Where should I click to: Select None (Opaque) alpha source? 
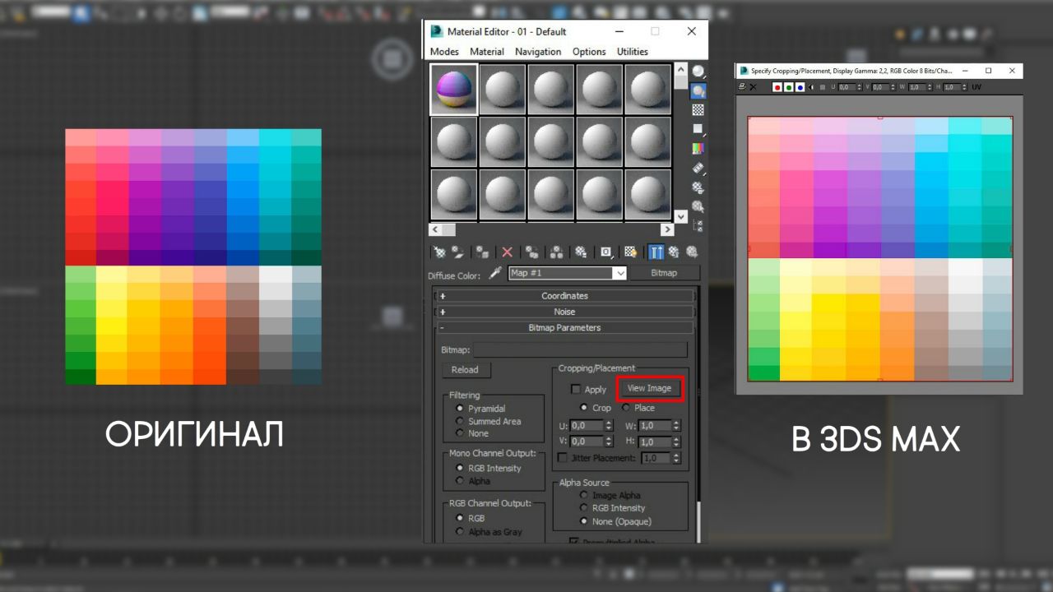[x=584, y=521]
